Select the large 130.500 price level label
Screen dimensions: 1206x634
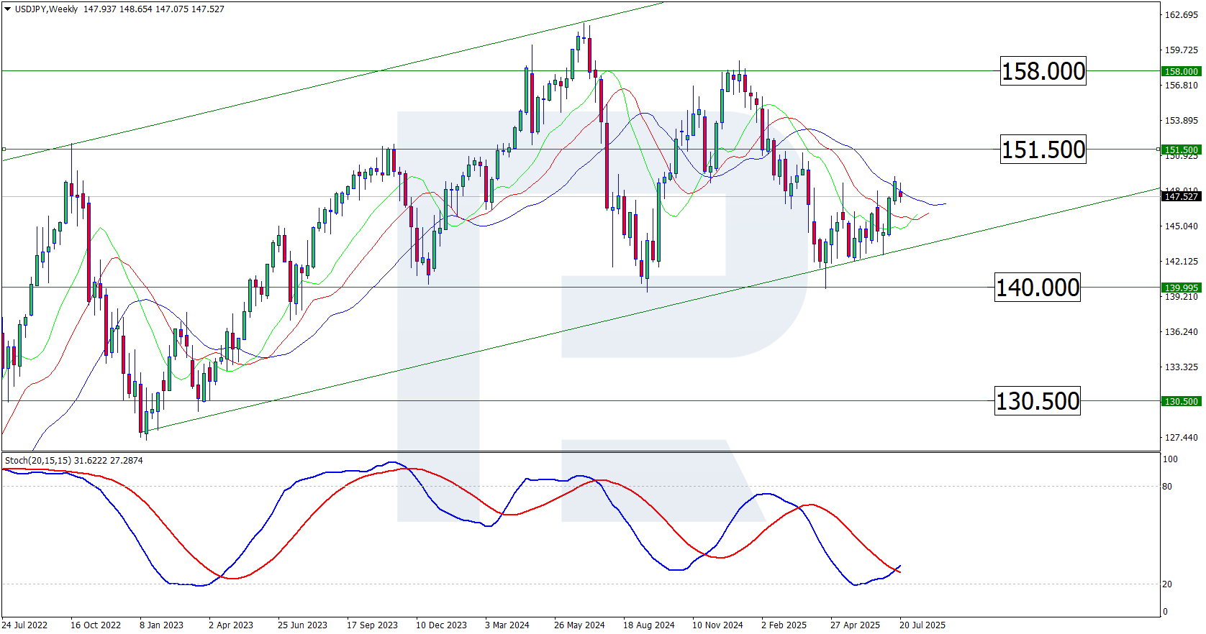[x=1037, y=401]
